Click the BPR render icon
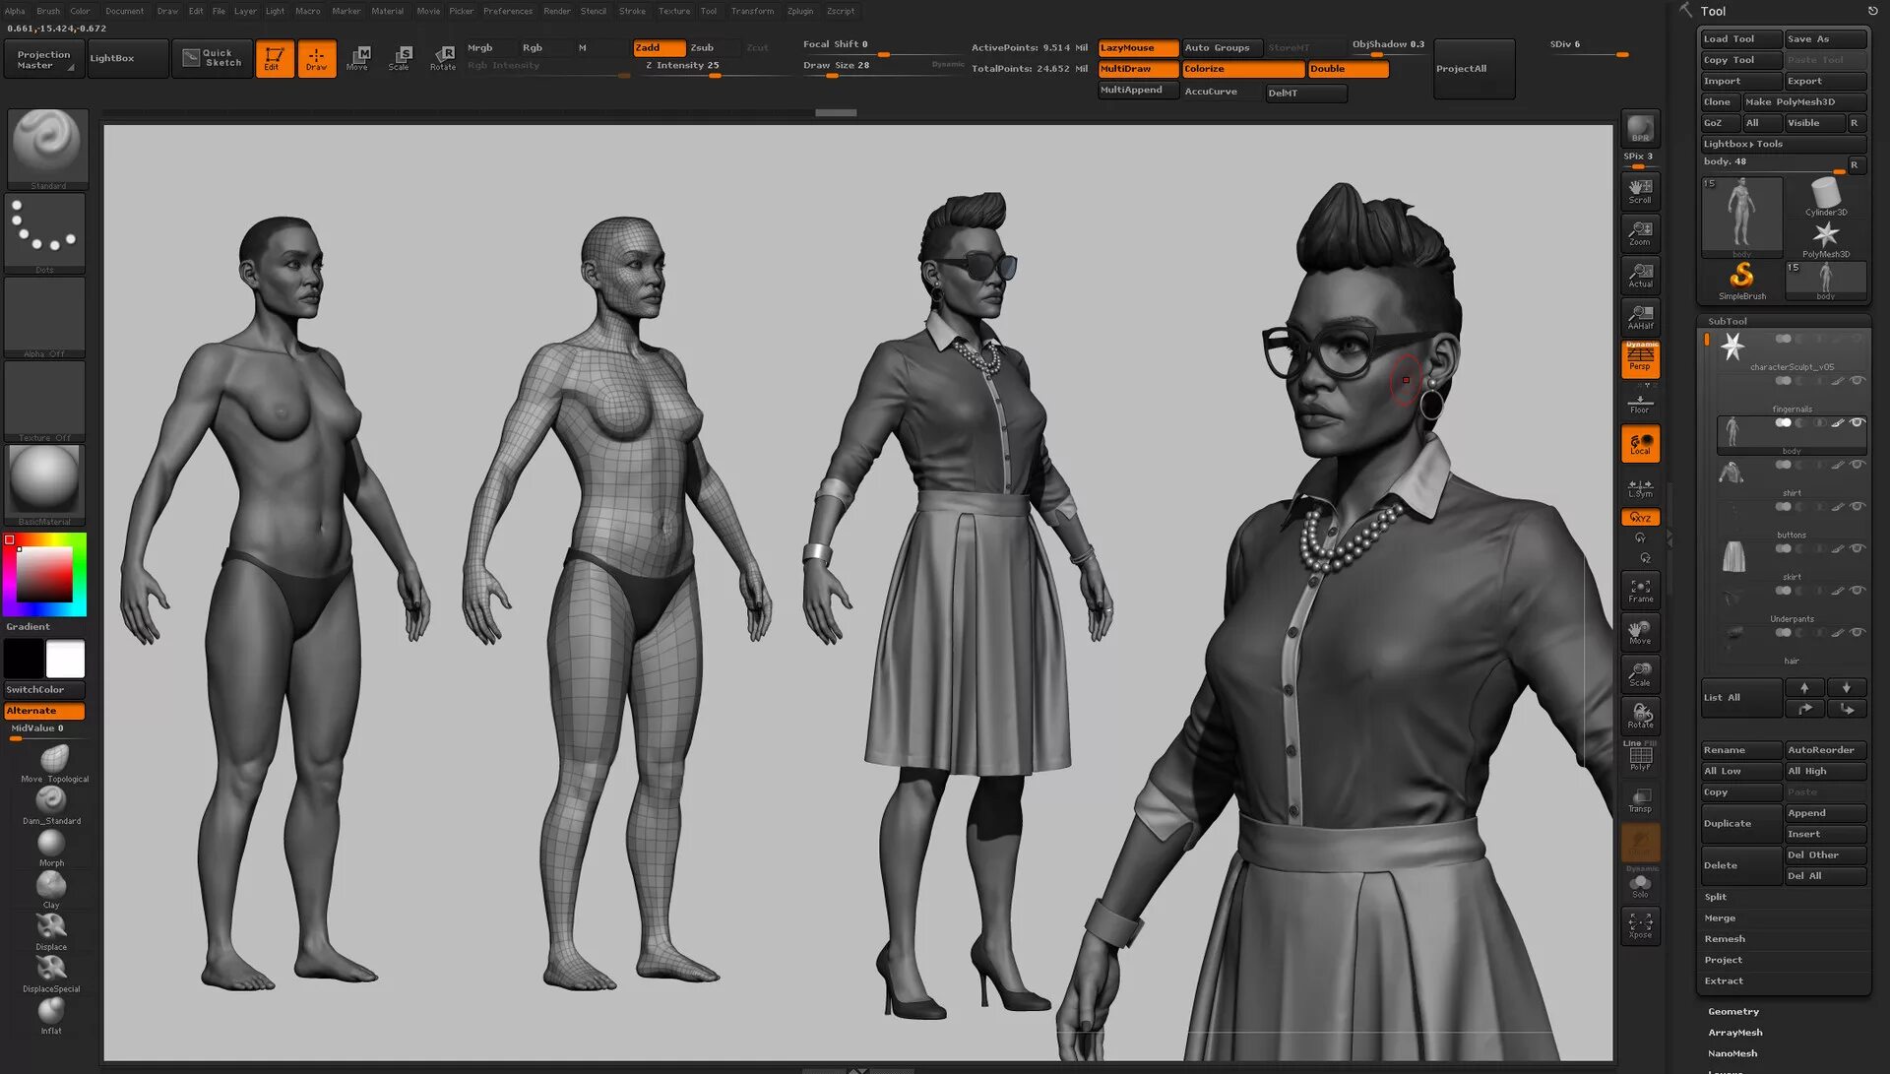Screen dimensions: 1890x1074 pyautogui.click(x=1640, y=129)
